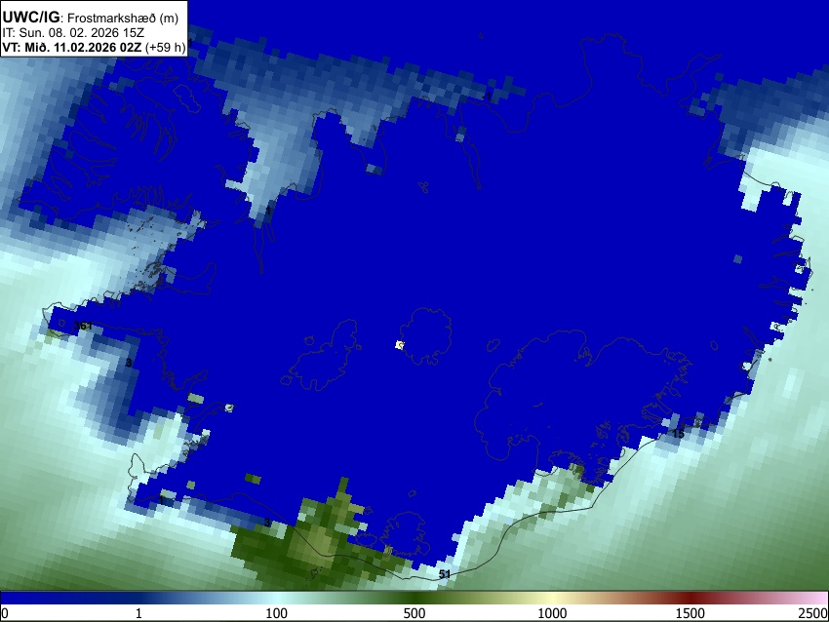Click the color scale tick label 1000
This screenshot has width=829, height=622.
[552, 613]
